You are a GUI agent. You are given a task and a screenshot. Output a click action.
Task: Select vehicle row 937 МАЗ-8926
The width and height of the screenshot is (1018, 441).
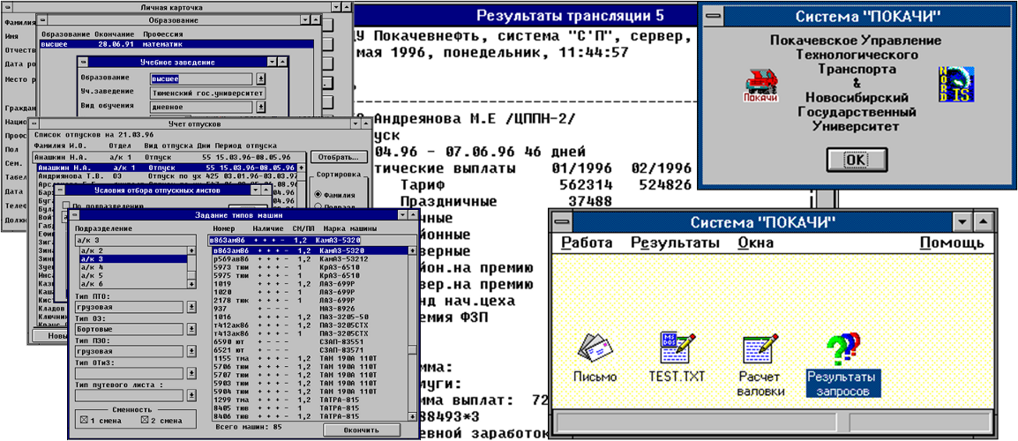[x=311, y=309]
